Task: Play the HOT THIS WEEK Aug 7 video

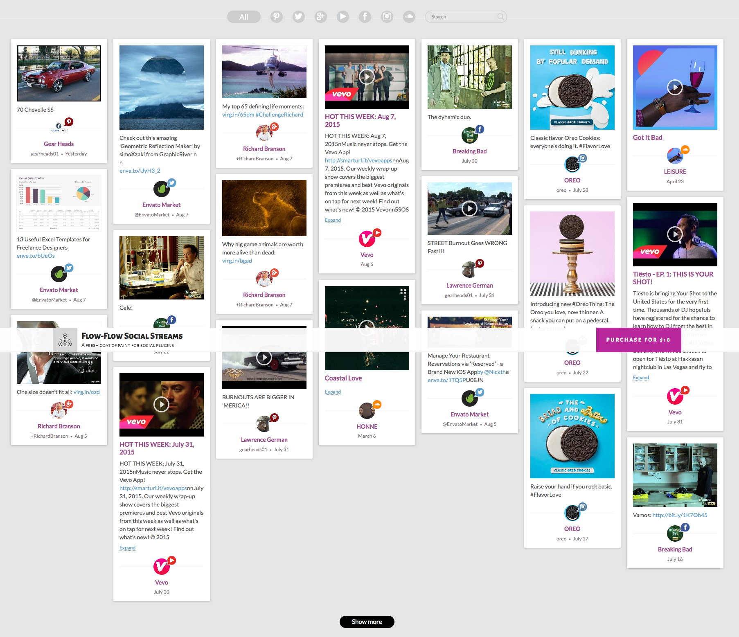Action: coord(367,77)
